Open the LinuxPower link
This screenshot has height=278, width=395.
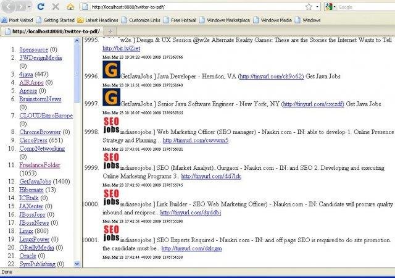tap(35, 239)
